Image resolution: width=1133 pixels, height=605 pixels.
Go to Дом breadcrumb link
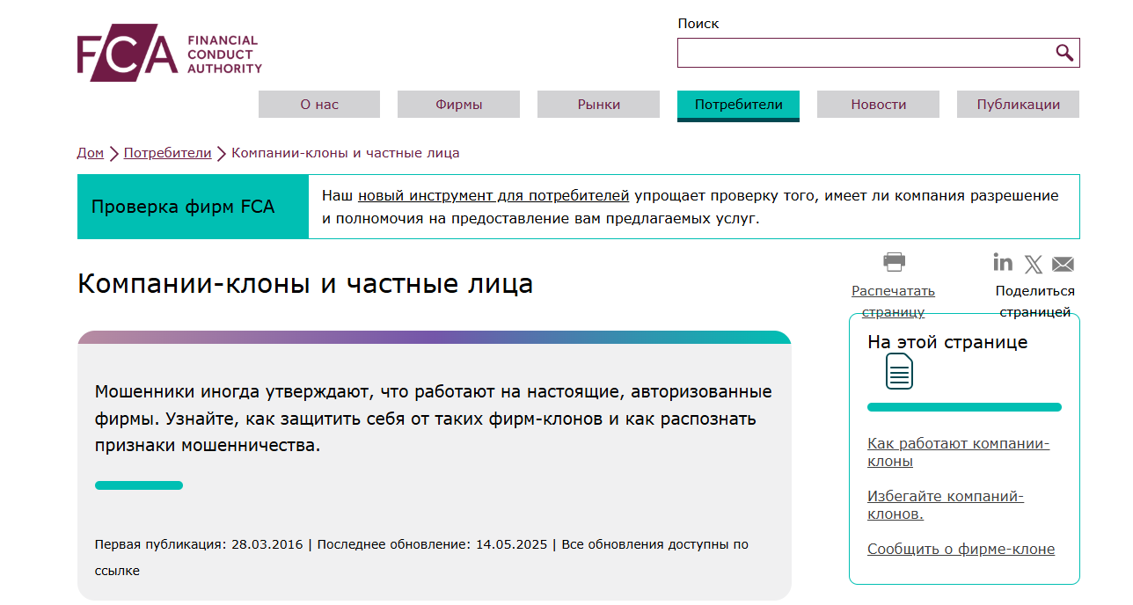[91, 153]
